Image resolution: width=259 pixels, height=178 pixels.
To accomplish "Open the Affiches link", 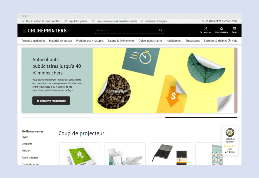I will click(26, 151).
